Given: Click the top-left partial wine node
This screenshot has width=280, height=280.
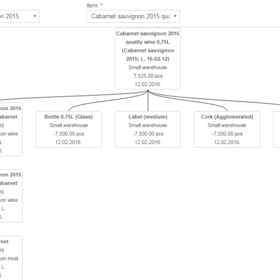Looking at the screenshot, I should (x=11, y=129).
